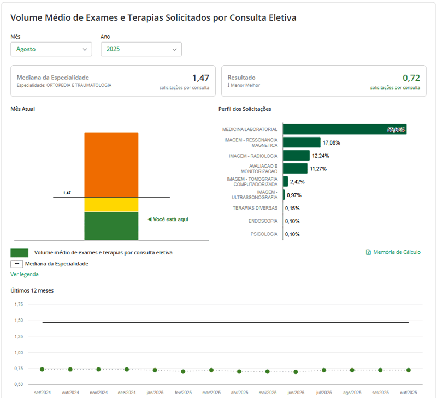Click the orange segment of the Mês Atual bar

tap(111, 164)
